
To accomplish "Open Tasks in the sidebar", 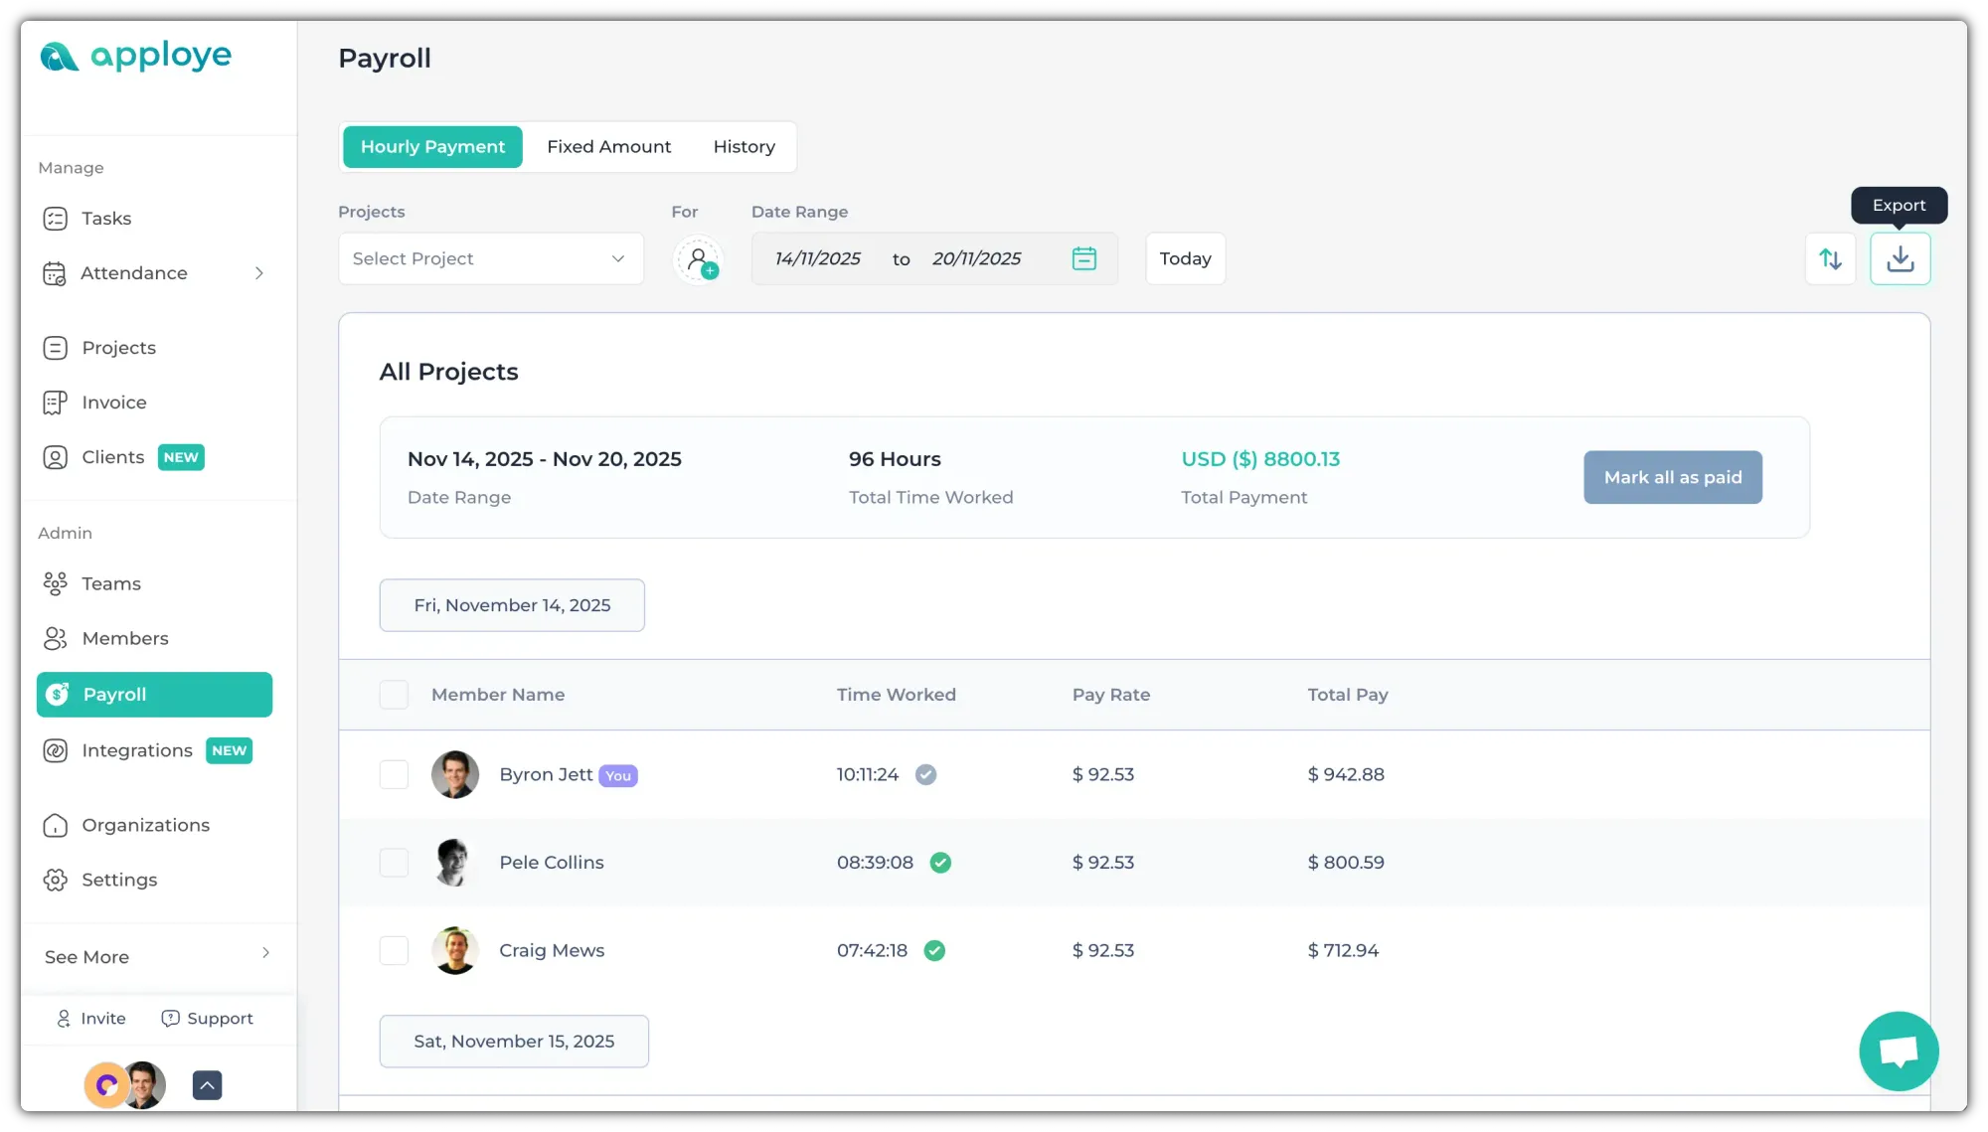I will click(x=106, y=219).
